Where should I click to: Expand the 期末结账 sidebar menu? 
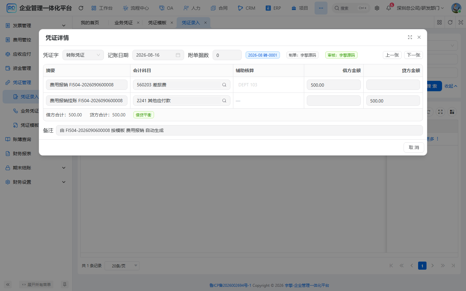36,168
